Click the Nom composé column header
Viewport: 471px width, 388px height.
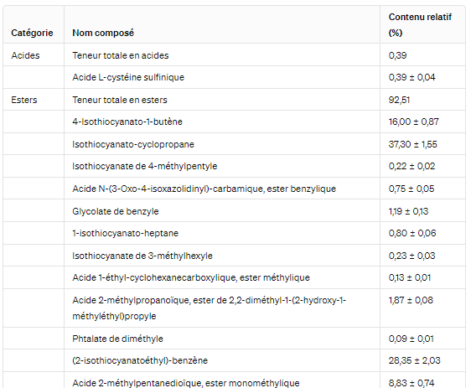pos(103,33)
